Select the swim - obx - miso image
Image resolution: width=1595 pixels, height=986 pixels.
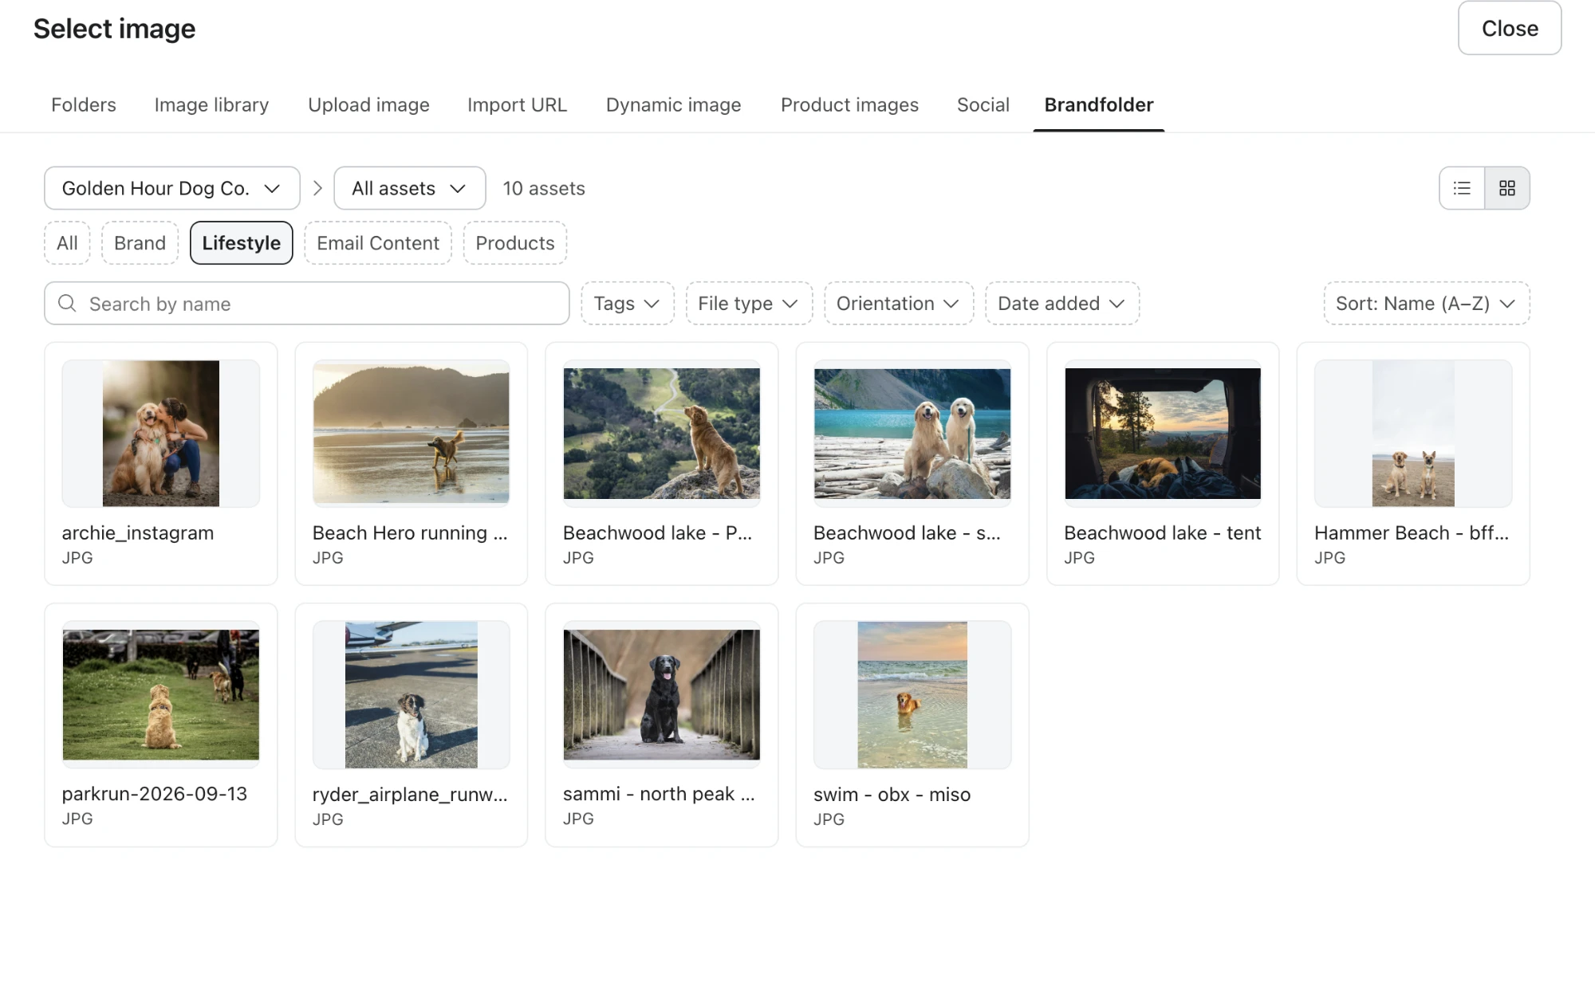click(912, 695)
